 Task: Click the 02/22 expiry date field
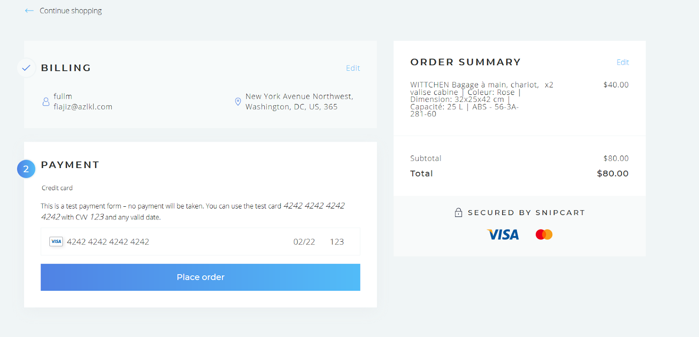(304, 242)
